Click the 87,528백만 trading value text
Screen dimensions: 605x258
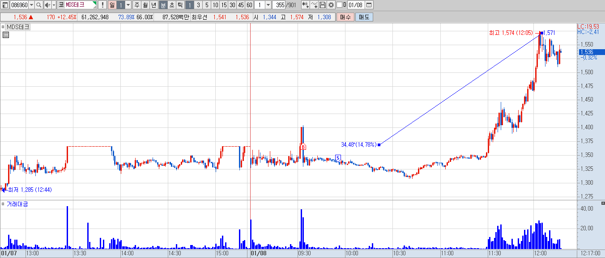coord(176,17)
